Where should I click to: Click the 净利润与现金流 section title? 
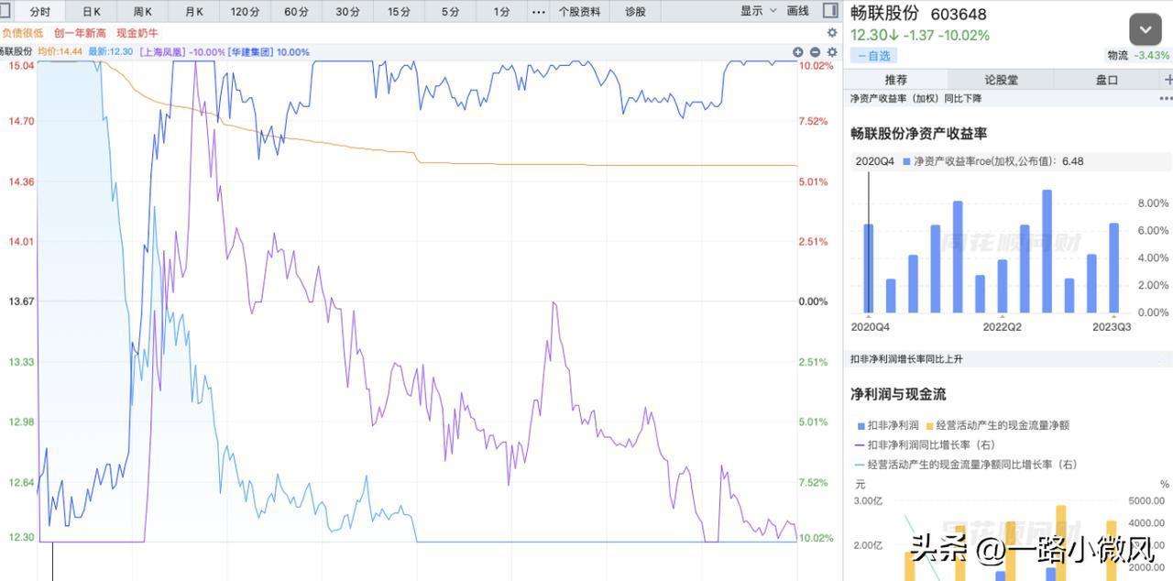pyautogui.click(x=898, y=394)
